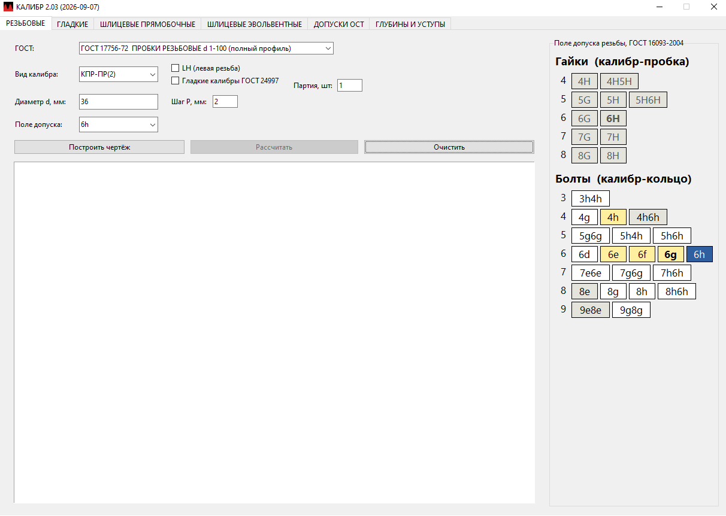726x516 pixels.
Task: Select bolt tolerance 8e
Action: click(x=585, y=292)
